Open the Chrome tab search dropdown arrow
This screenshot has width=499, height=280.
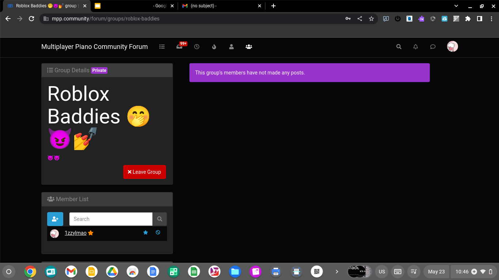pos(456,6)
